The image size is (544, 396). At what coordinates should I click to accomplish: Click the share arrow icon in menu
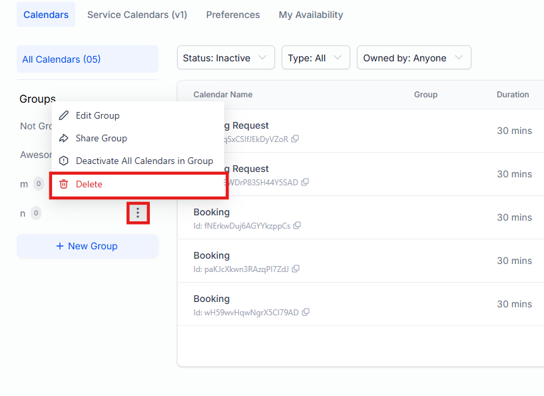tap(64, 138)
